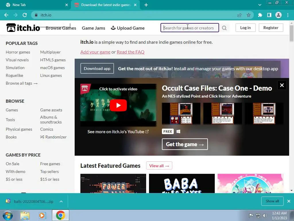Bookmark this page with star icon

(248, 15)
